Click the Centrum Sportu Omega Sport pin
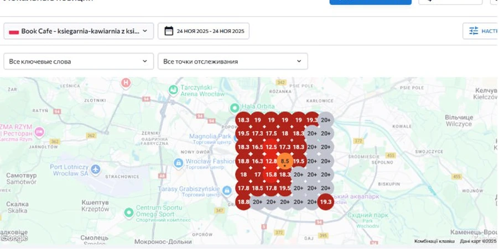The height and width of the screenshot is (249, 499). pos(129,212)
